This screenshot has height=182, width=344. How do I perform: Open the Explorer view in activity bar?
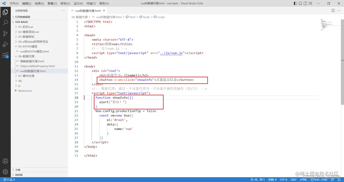click(x=5, y=12)
